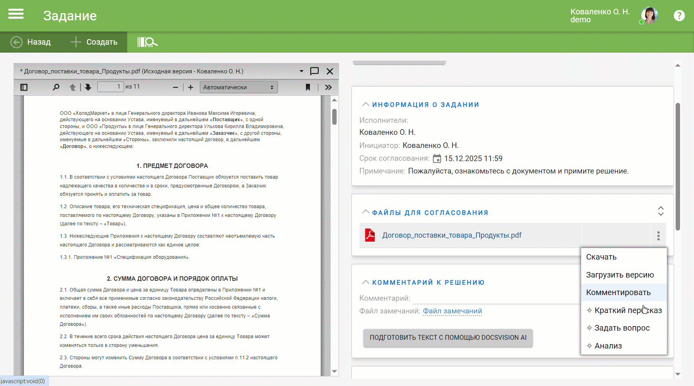Open the Файл замечаний link
Image resolution: width=694 pixels, height=386 pixels.
(452, 311)
